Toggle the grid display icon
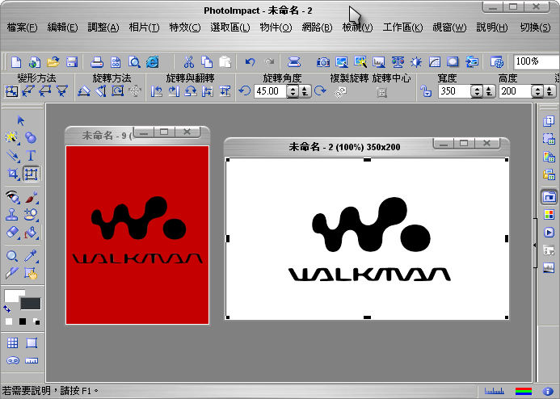The image size is (560, 399). [x=12, y=343]
